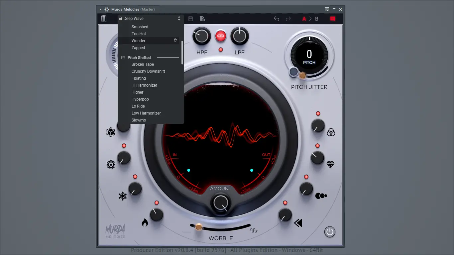Toggle the LED above the rewind knob
Screen dimensions: 454x255
tap(285, 203)
